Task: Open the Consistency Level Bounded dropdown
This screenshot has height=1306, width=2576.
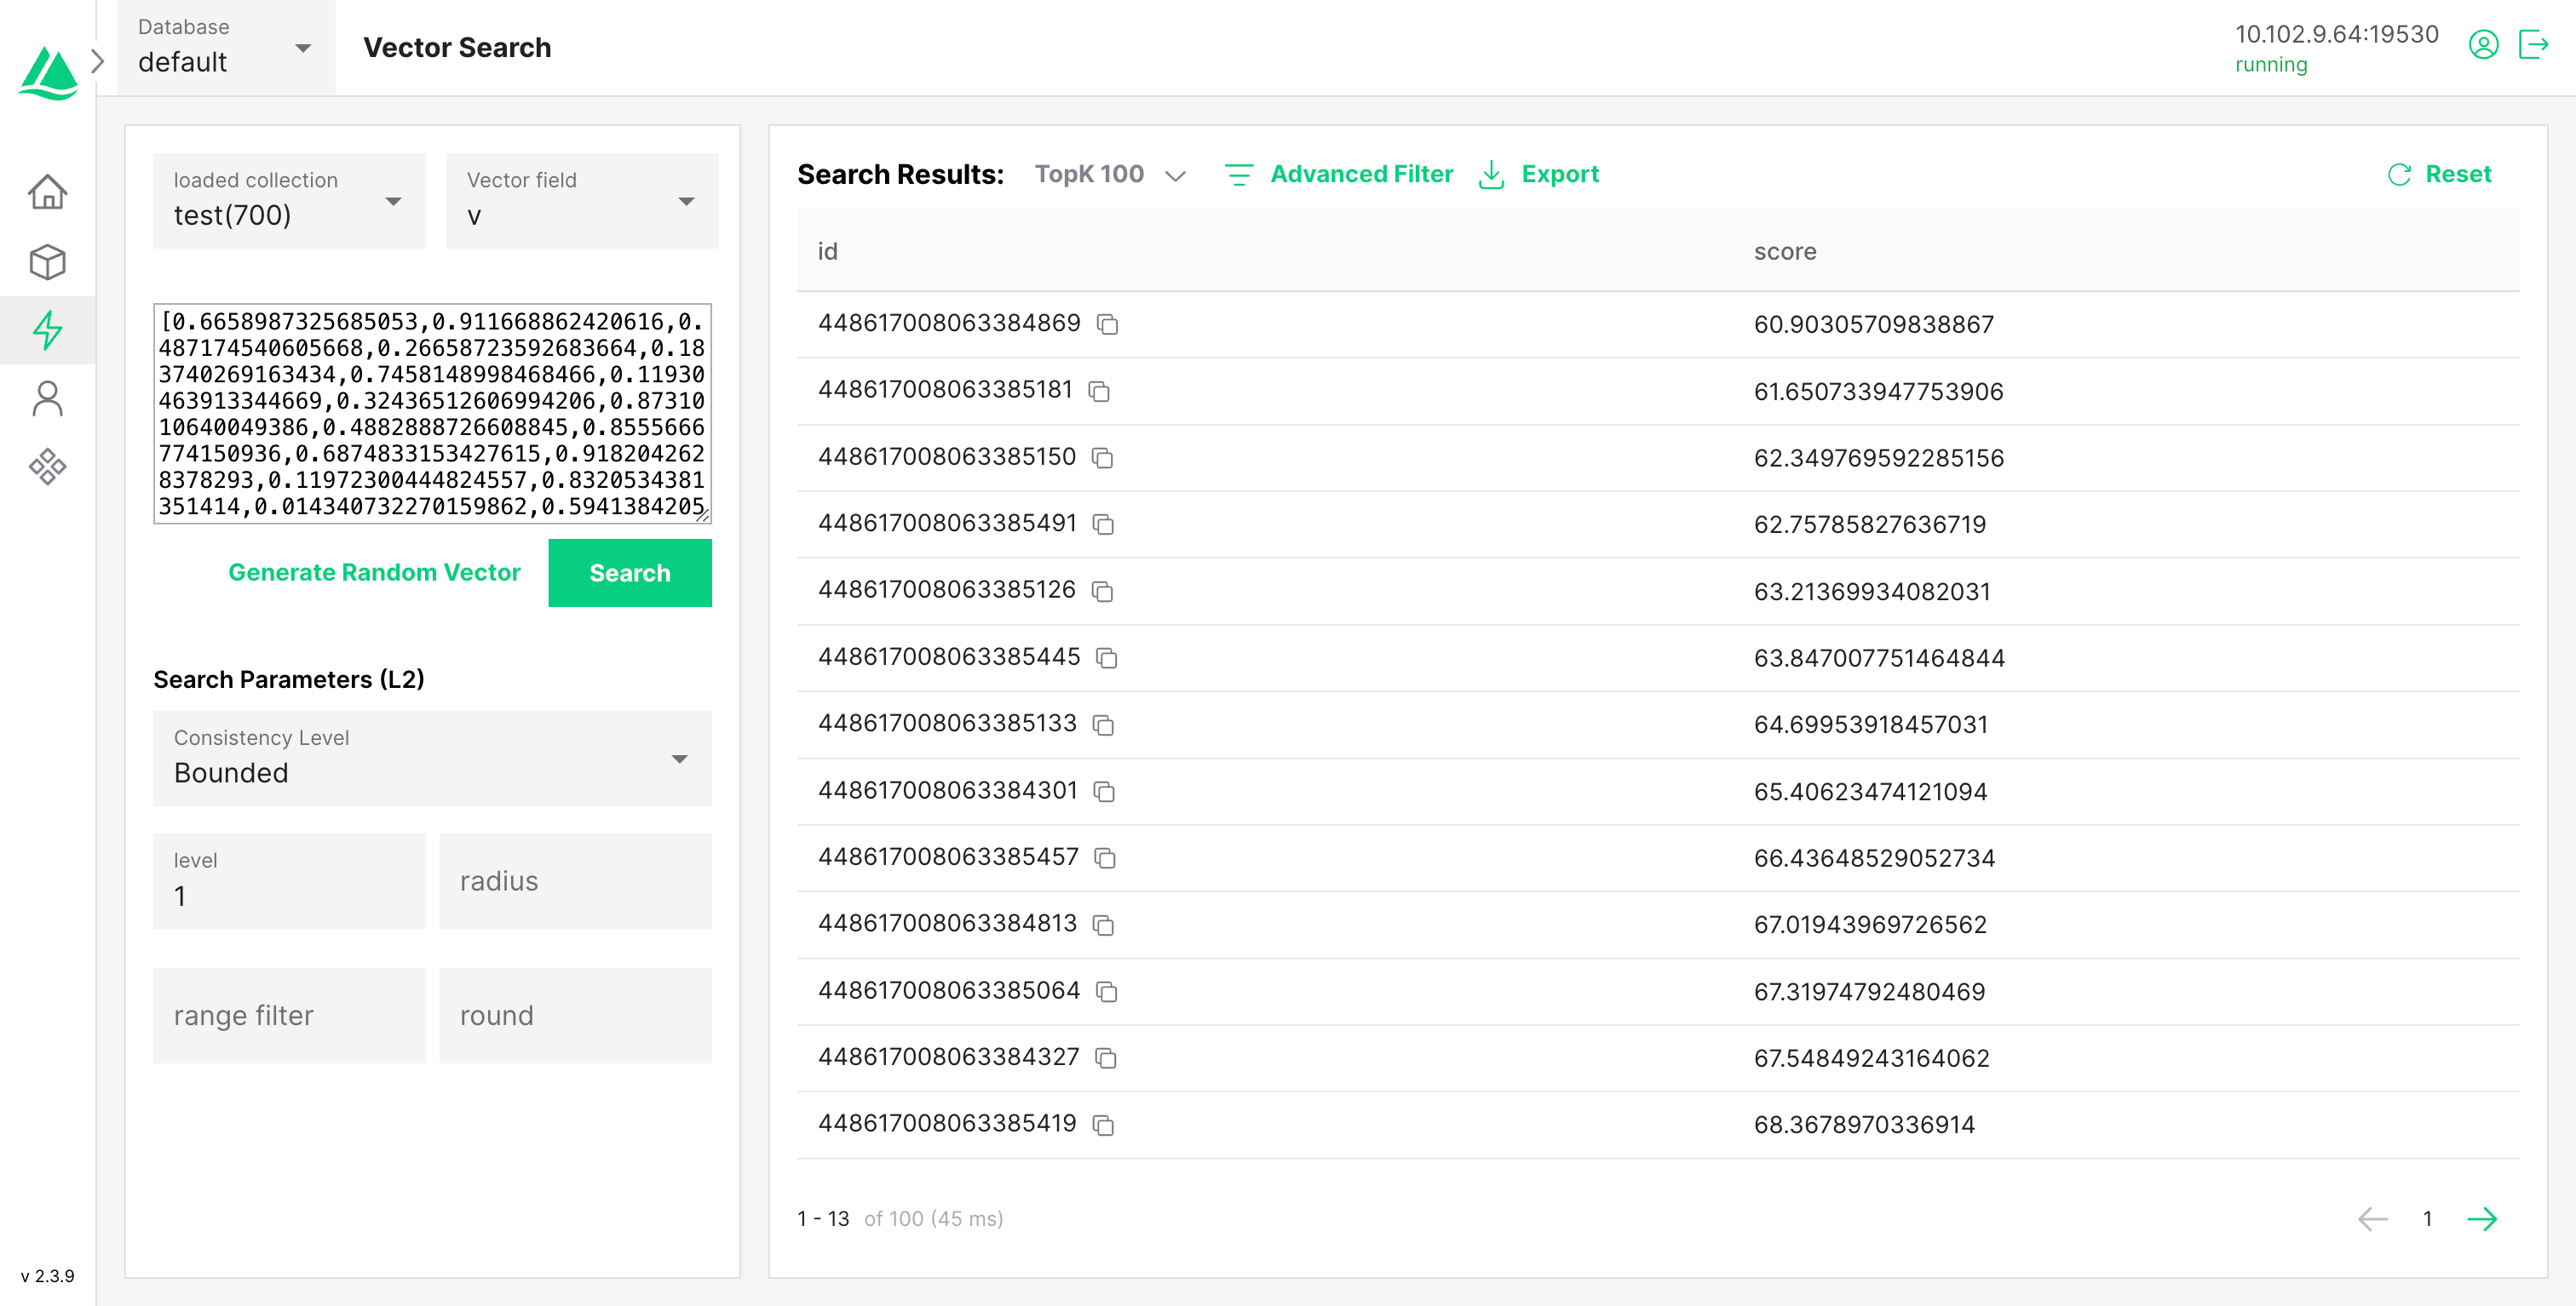Action: tap(431, 759)
